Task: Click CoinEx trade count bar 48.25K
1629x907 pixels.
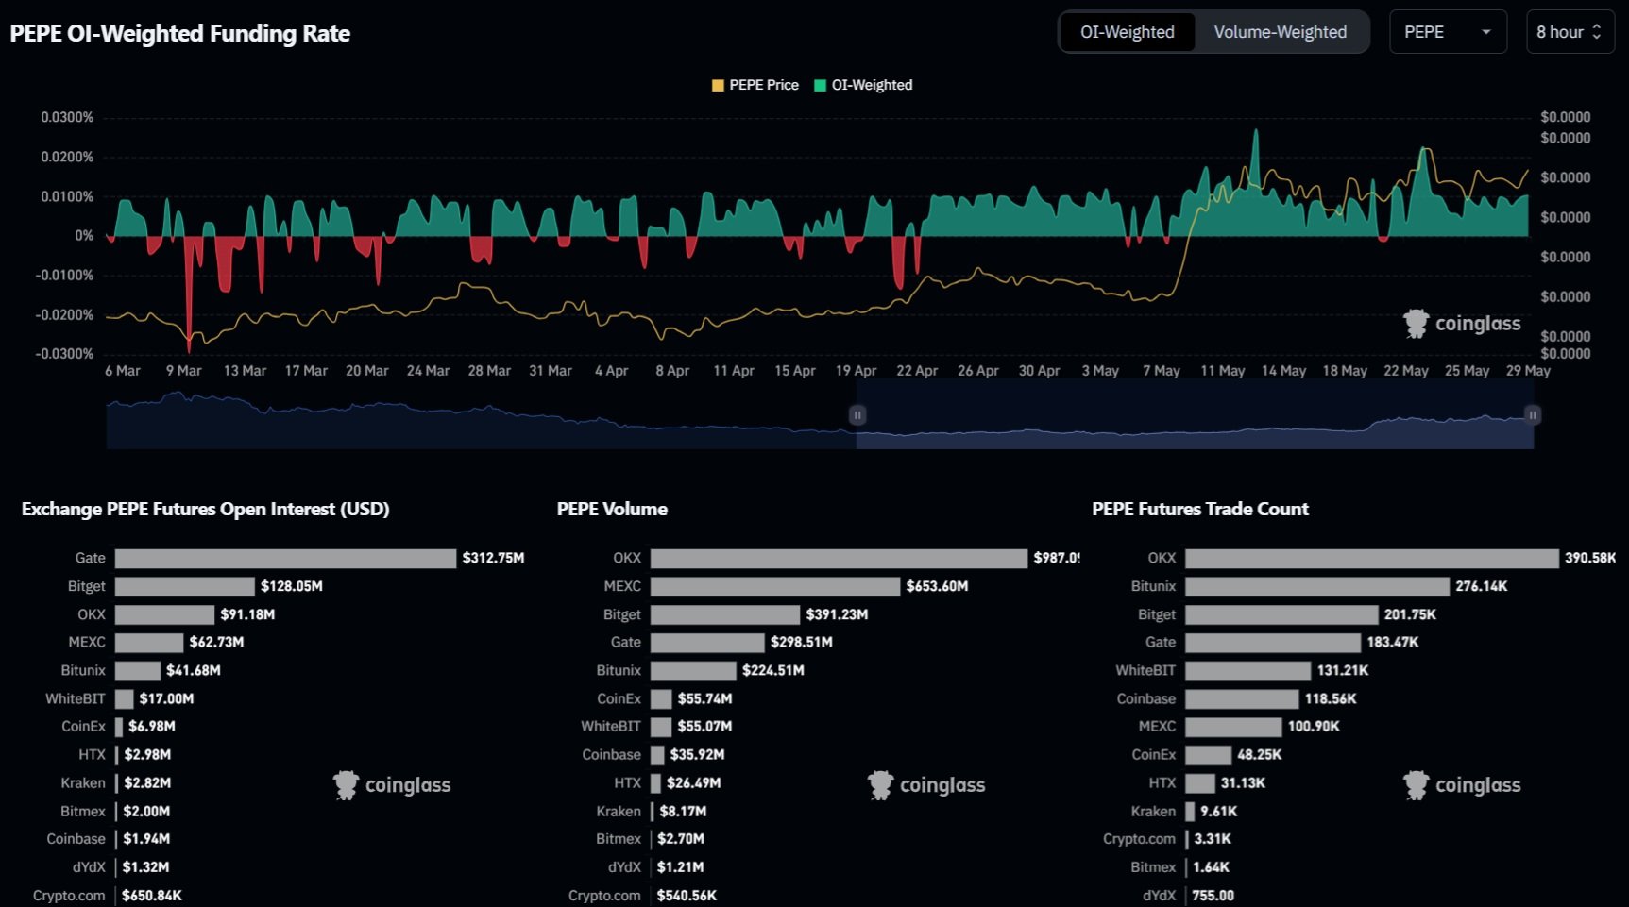Action: coord(1209,755)
